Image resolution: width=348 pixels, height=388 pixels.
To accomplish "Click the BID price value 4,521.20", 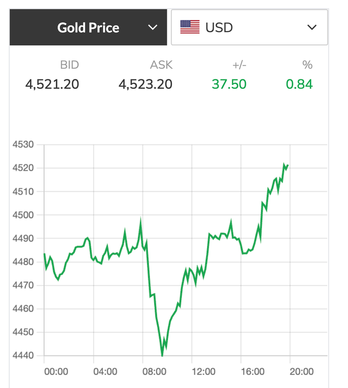I will pyautogui.click(x=52, y=84).
